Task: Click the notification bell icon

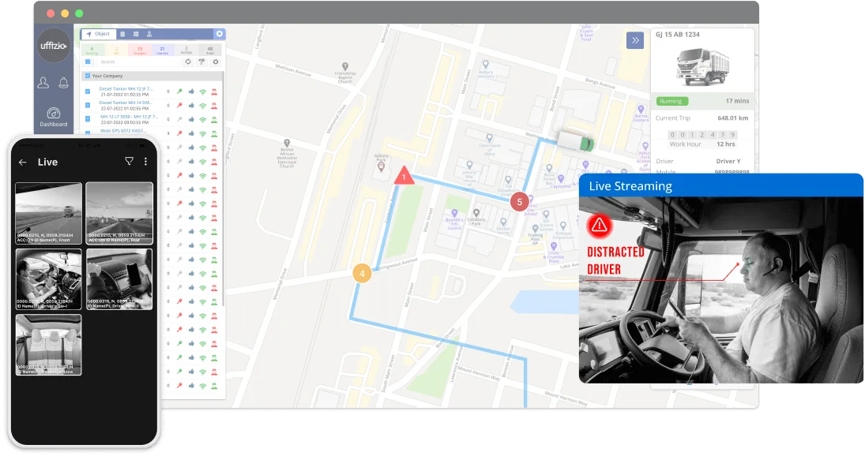Action: pyautogui.click(x=64, y=83)
